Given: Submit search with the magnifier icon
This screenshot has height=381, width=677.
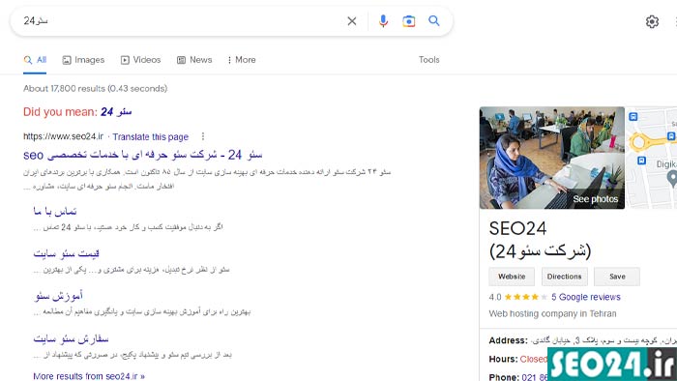Looking at the screenshot, I should (434, 20).
